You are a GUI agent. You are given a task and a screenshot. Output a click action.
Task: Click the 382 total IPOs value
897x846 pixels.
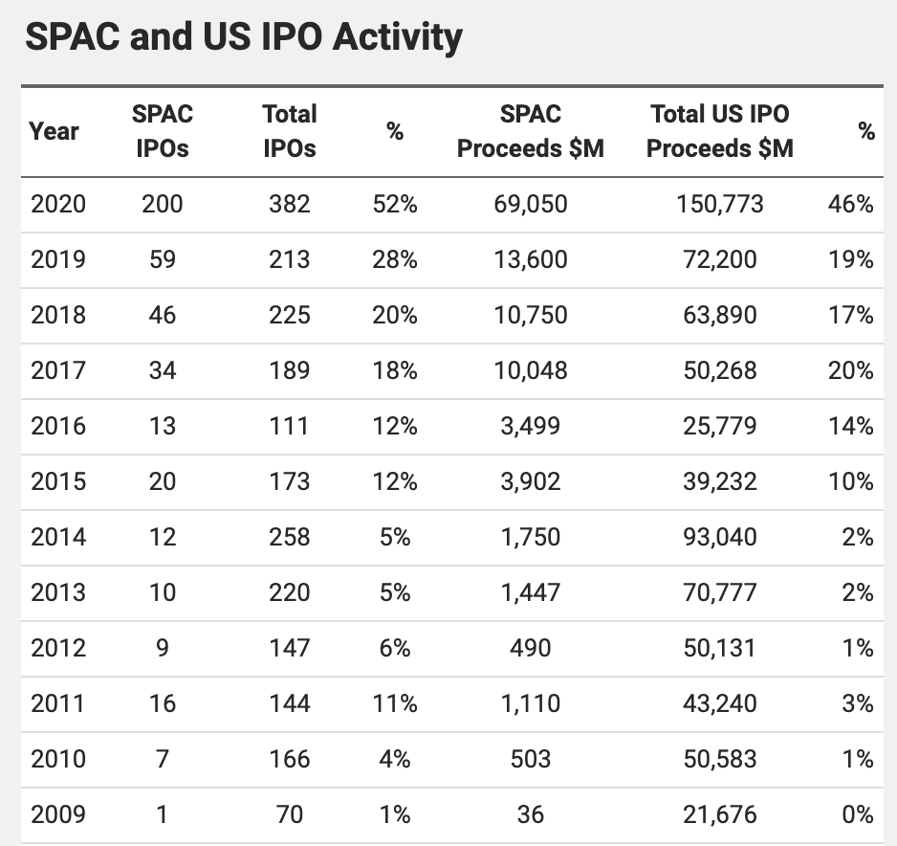289,204
